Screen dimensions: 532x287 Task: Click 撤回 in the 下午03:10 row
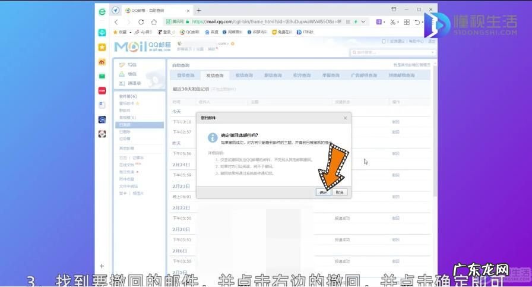[x=395, y=122]
